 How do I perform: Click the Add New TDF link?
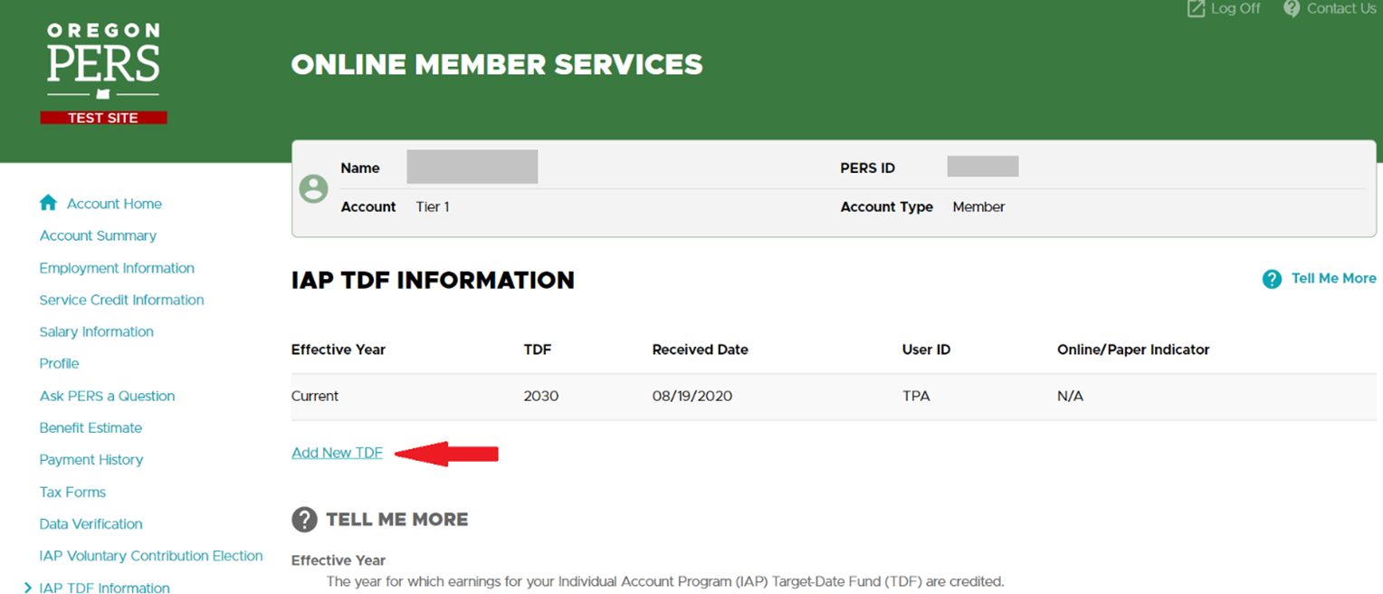point(337,453)
